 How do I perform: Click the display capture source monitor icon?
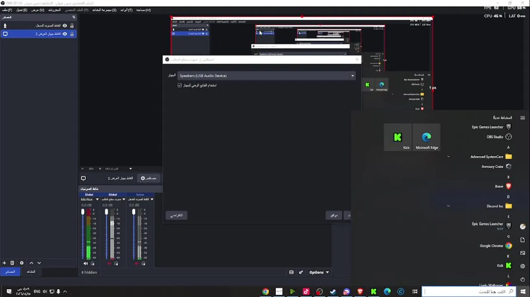pyautogui.click(x=5, y=34)
